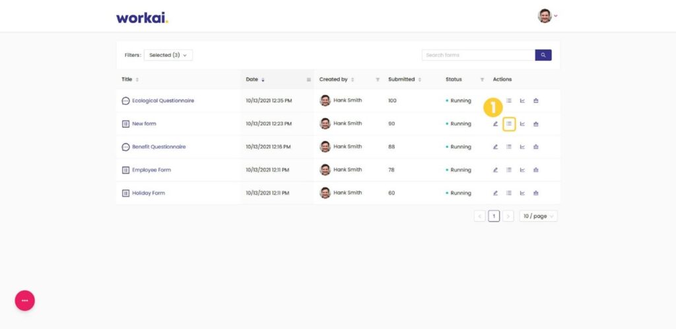The image size is (676, 329).
Task: View statistics chart for Benefit Questionnaire
Action: pyautogui.click(x=522, y=147)
